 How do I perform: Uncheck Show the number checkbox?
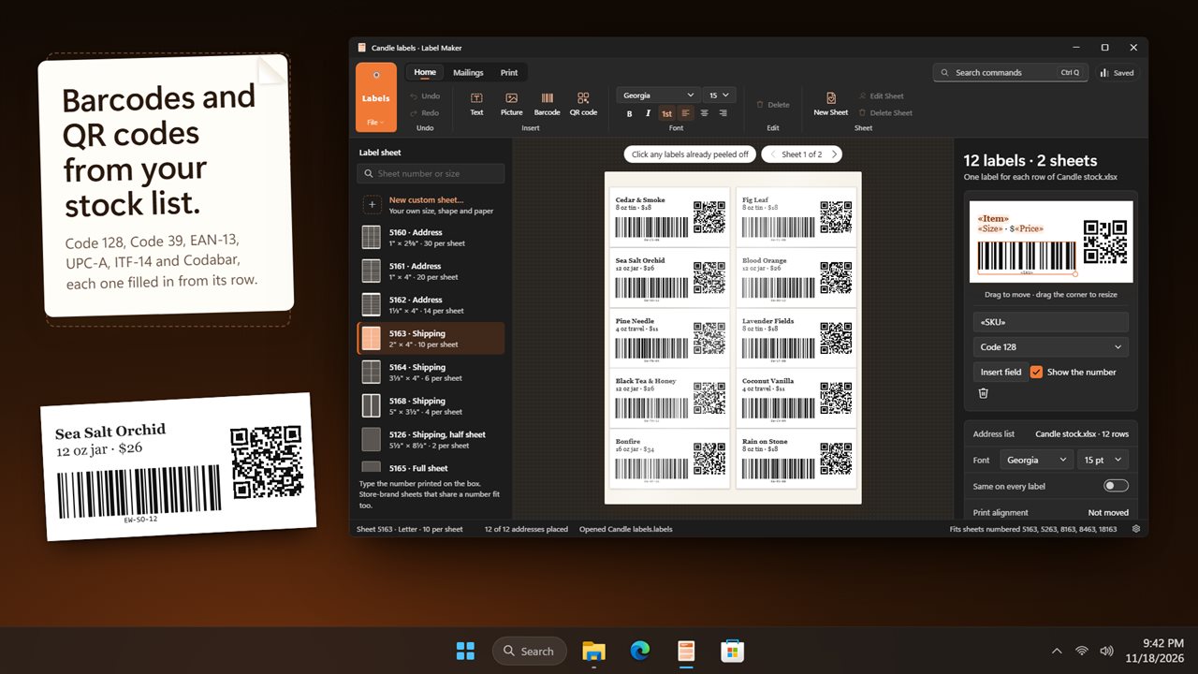pyautogui.click(x=1036, y=372)
